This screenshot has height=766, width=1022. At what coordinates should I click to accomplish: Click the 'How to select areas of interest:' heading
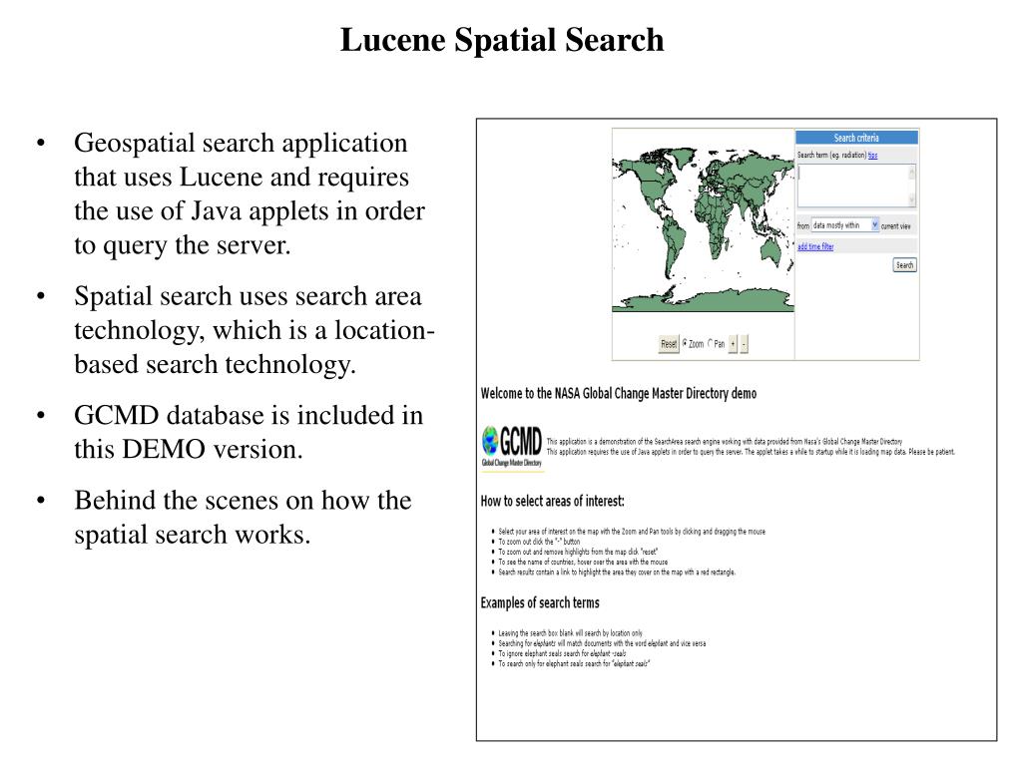(x=552, y=501)
